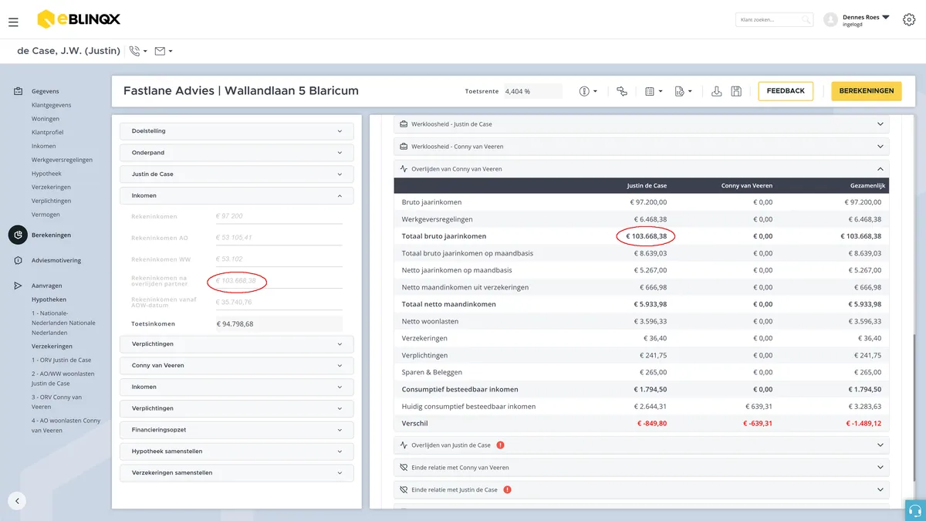This screenshot has height=521, width=926.
Task: Open 3 - ORV Conny van Veeren link
Action: coord(57,402)
